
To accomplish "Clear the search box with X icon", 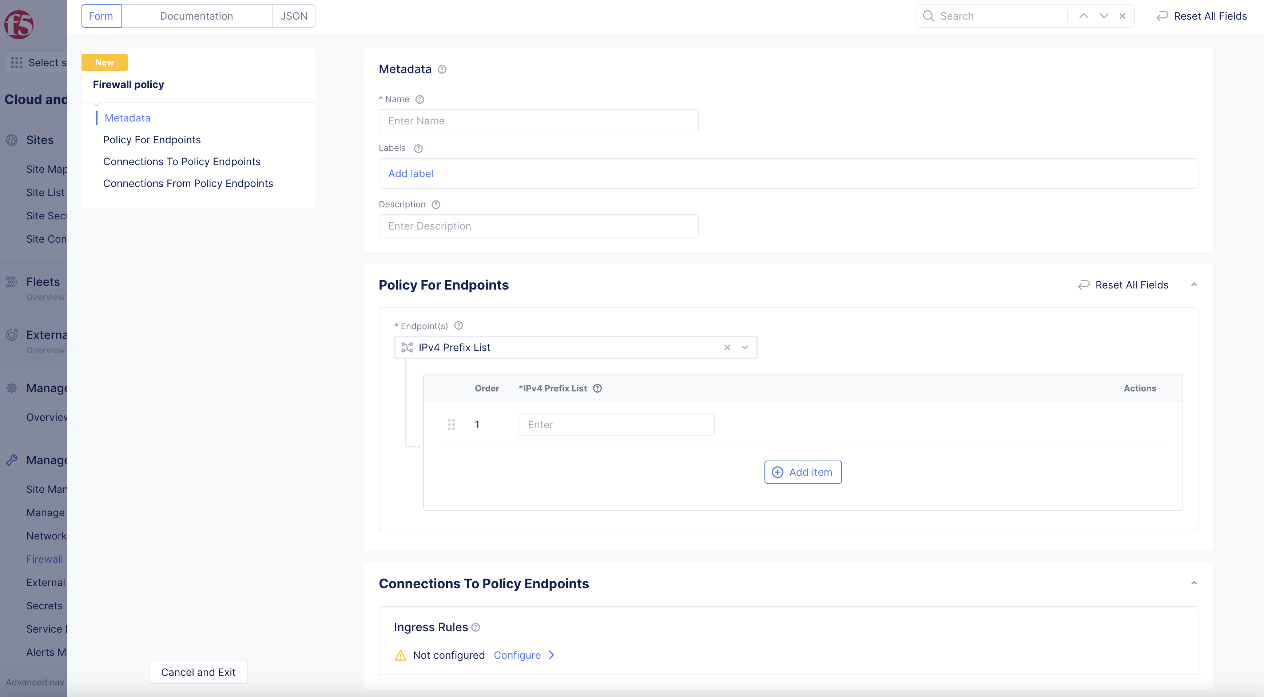I will pos(1122,16).
